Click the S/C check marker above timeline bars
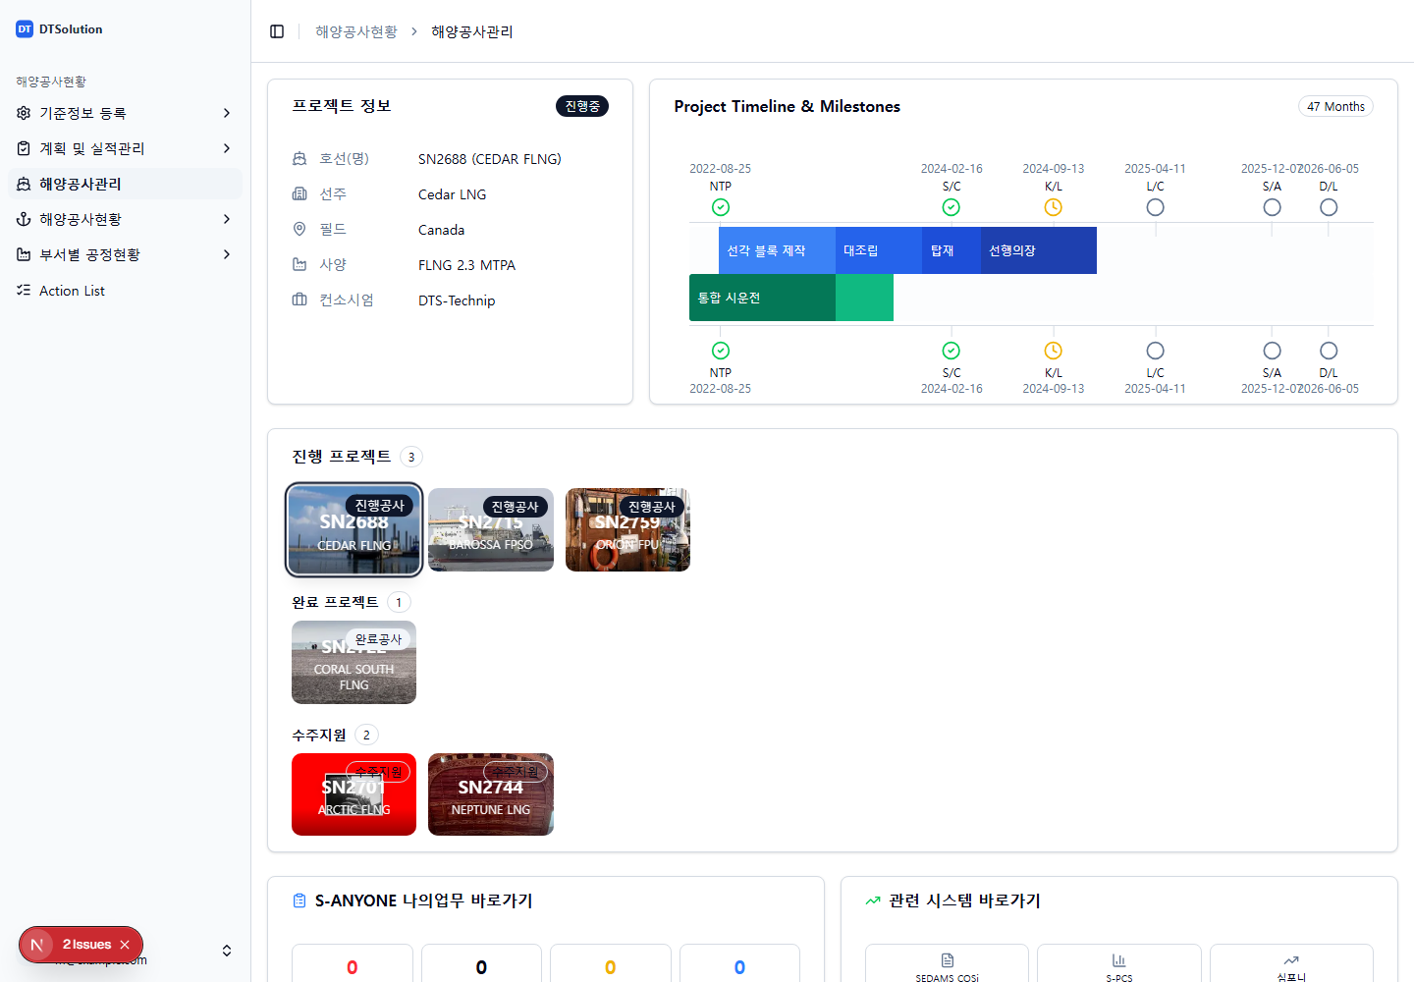The width and height of the screenshot is (1414, 982). [x=952, y=207]
